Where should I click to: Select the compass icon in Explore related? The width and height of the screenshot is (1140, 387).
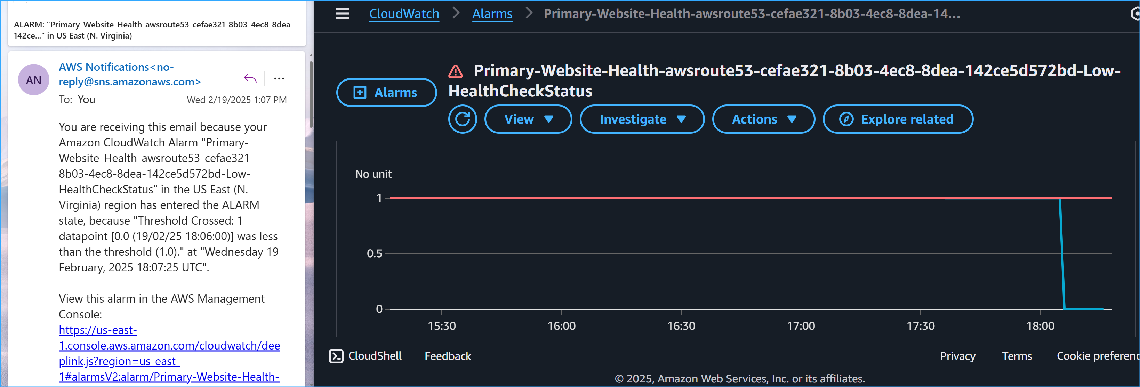coord(846,119)
